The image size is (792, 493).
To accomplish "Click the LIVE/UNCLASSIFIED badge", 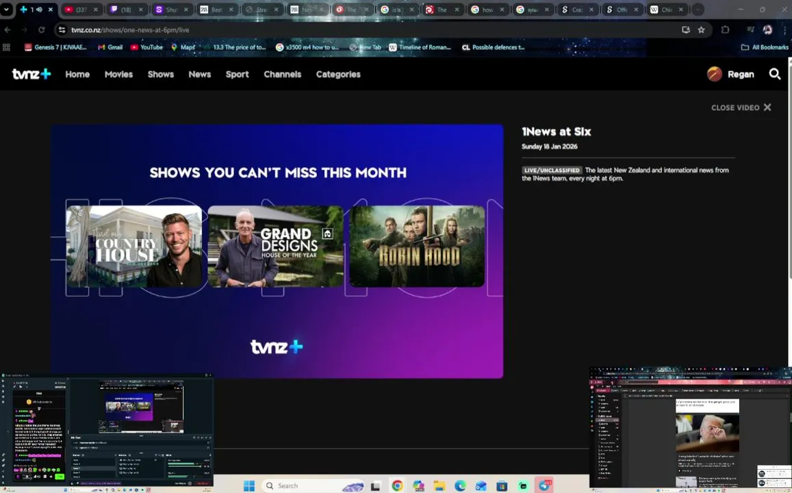I will (x=552, y=170).
